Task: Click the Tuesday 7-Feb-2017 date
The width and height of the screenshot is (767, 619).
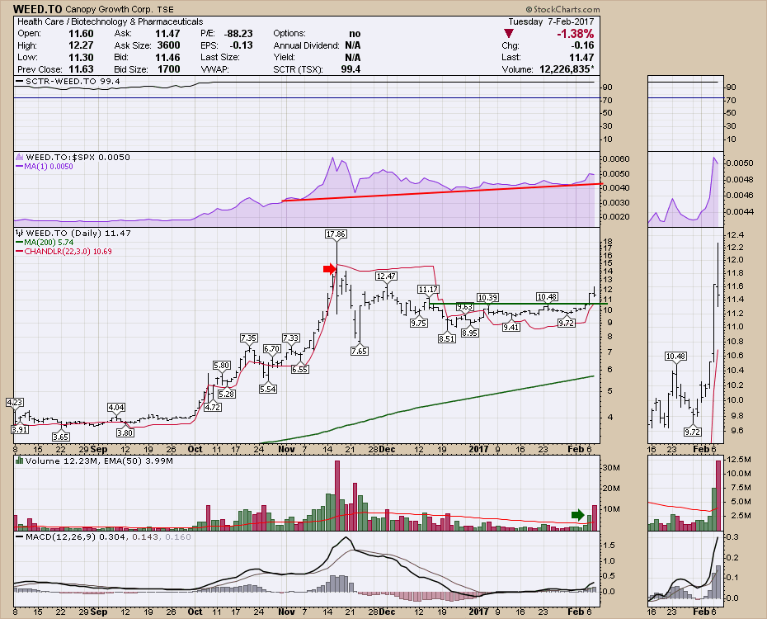Action: point(551,21)
